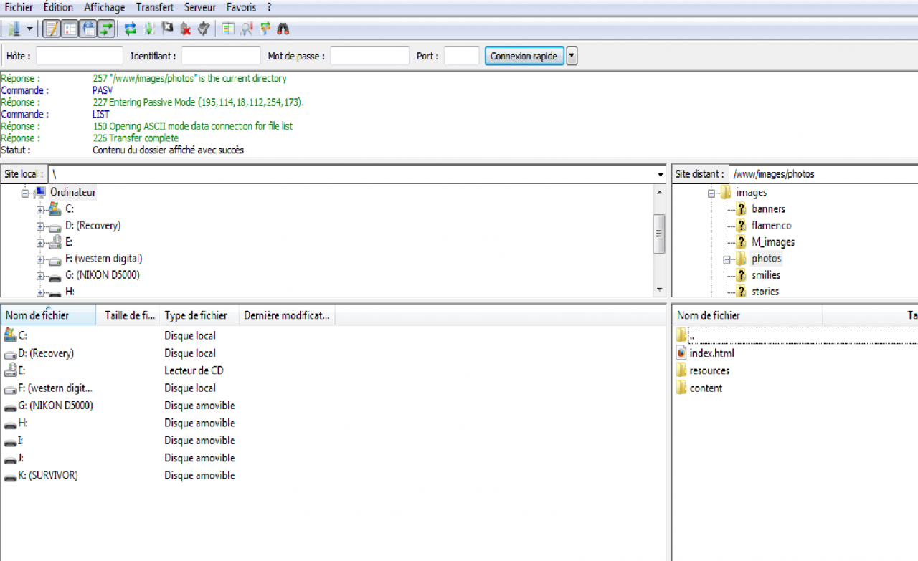Screen dimensions: 918x561
Task: Click the binoculars file search icon
Action: tap(283, 29)
